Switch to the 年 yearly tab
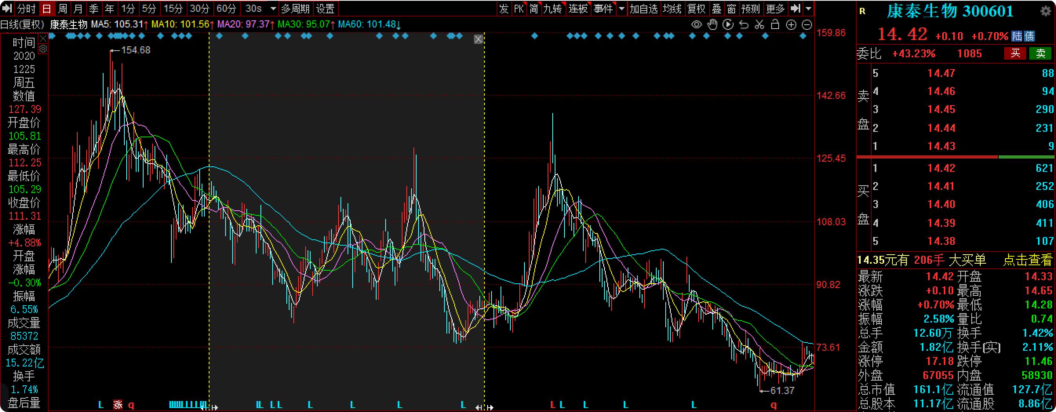1056x412 pixels. 109,8
